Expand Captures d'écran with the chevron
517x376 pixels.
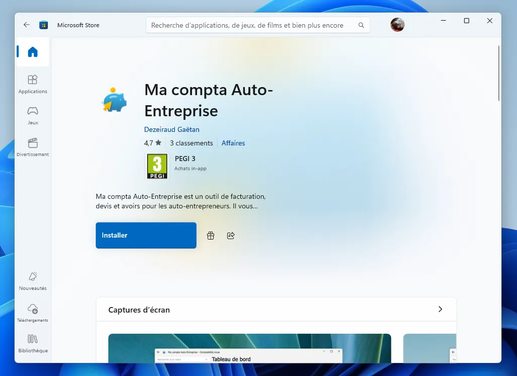[440, 310]
